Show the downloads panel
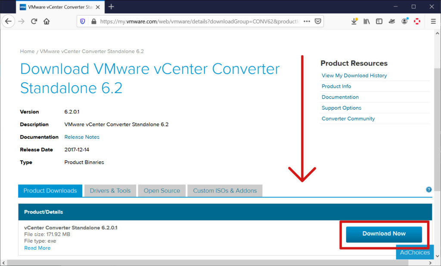Image resolution: width=441 pixels, height=266 pixels. (354, 22)
